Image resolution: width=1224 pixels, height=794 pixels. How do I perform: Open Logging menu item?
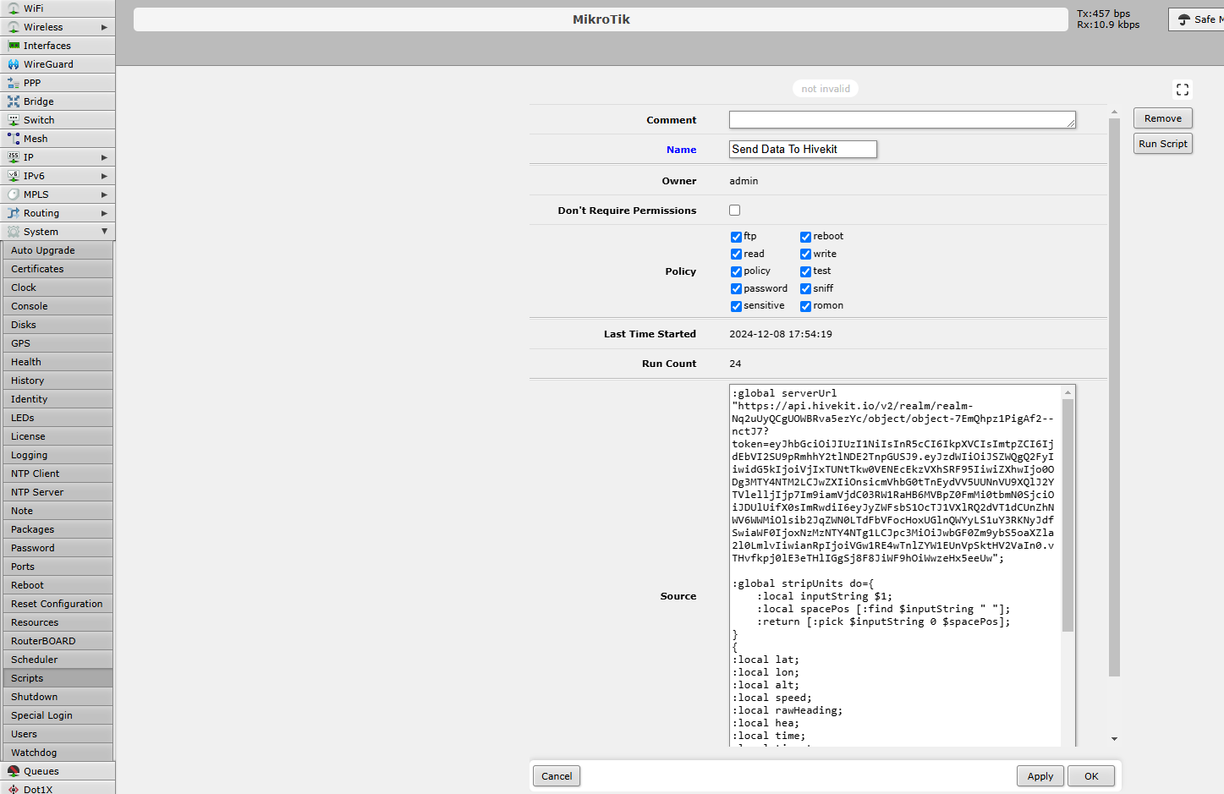point(58,455)
